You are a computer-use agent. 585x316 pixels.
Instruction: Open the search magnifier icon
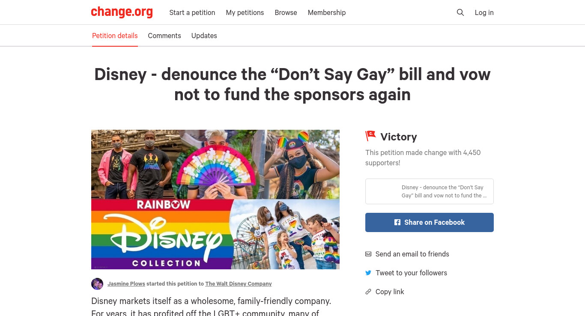pos(460,12)
